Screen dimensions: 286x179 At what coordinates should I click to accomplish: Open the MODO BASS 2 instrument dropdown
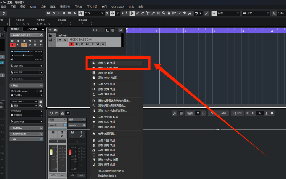[x=24, y=102]
